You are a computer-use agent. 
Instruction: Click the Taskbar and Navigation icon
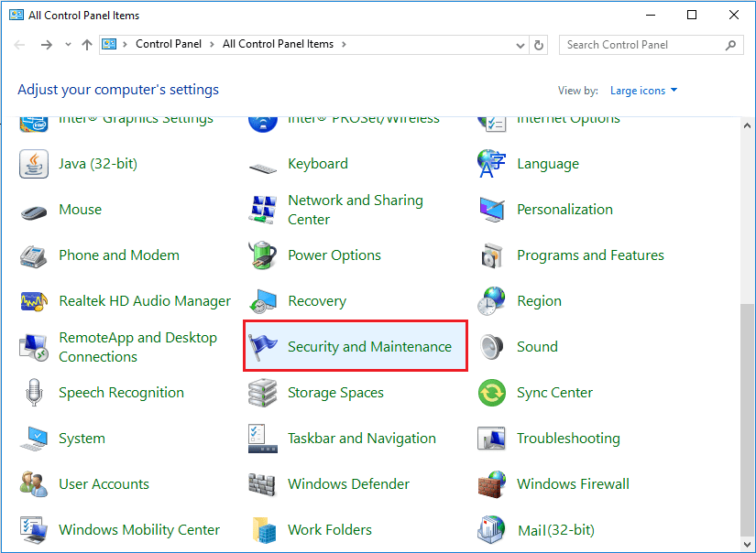tap(263, 439)
